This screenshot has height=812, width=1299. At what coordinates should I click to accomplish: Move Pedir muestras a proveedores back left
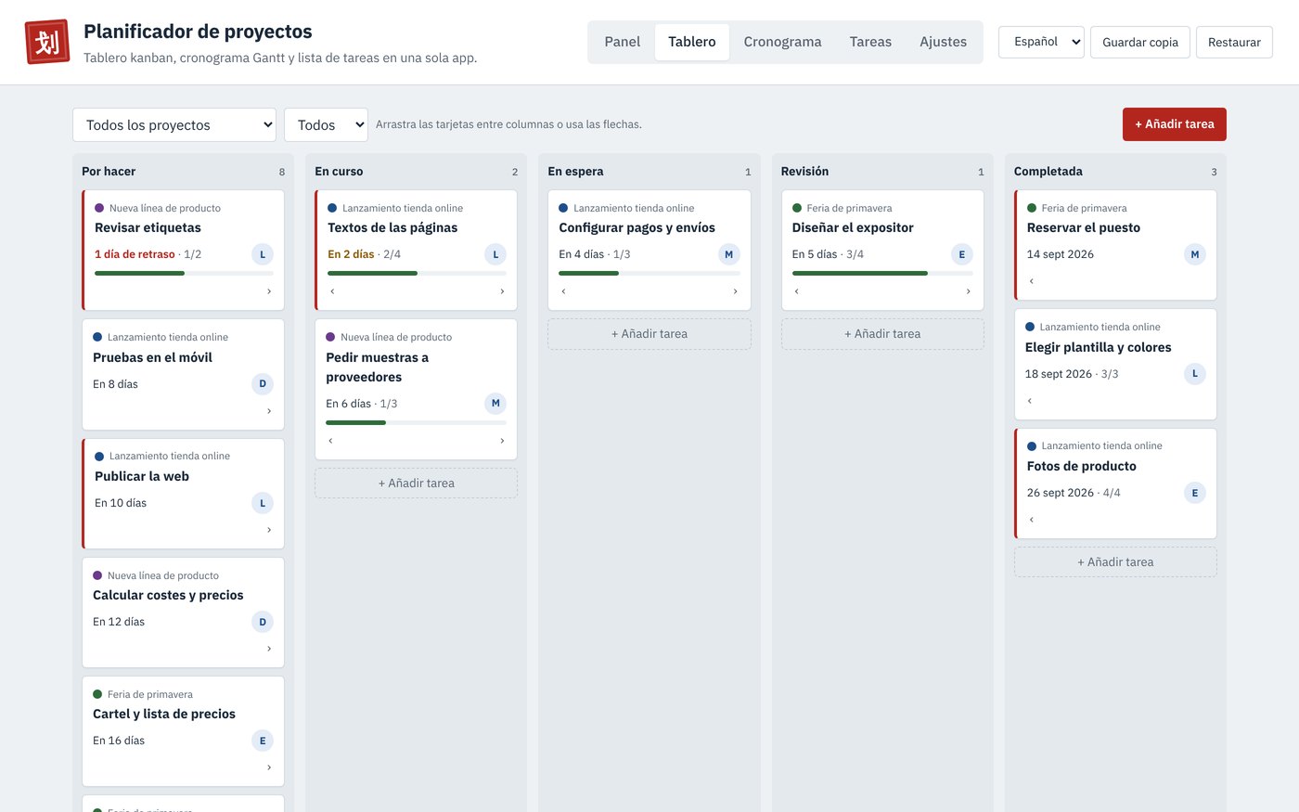330,441
